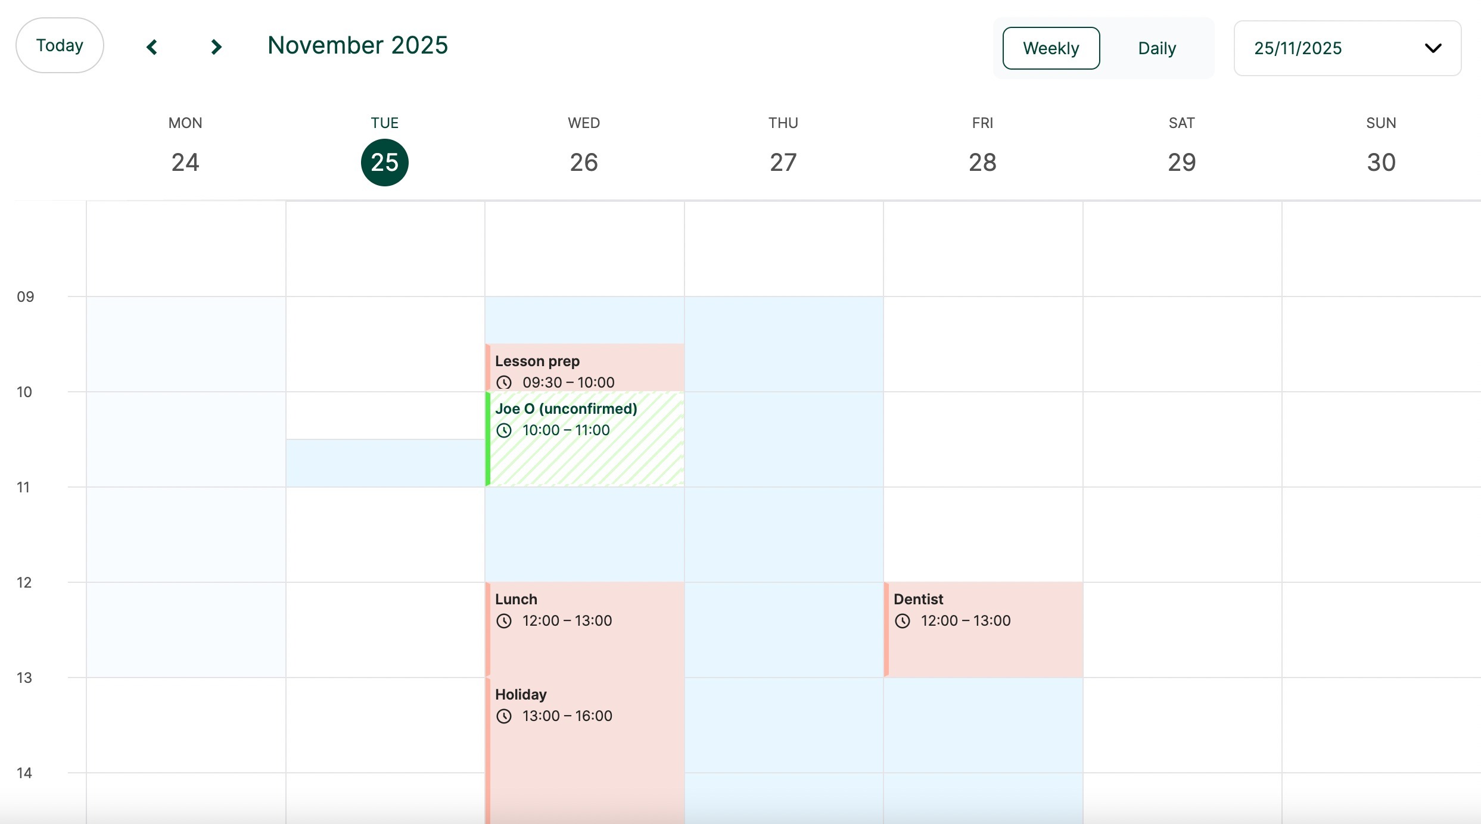Select Tuesday 25 highlighted date
This screenshot has height=824, width=1481.
(385, 163)
